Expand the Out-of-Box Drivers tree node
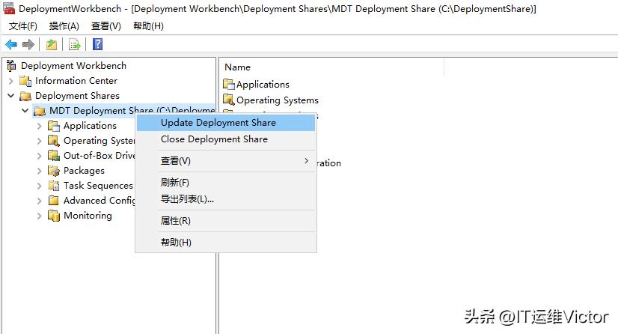618x334 pixels. [40, 156]
